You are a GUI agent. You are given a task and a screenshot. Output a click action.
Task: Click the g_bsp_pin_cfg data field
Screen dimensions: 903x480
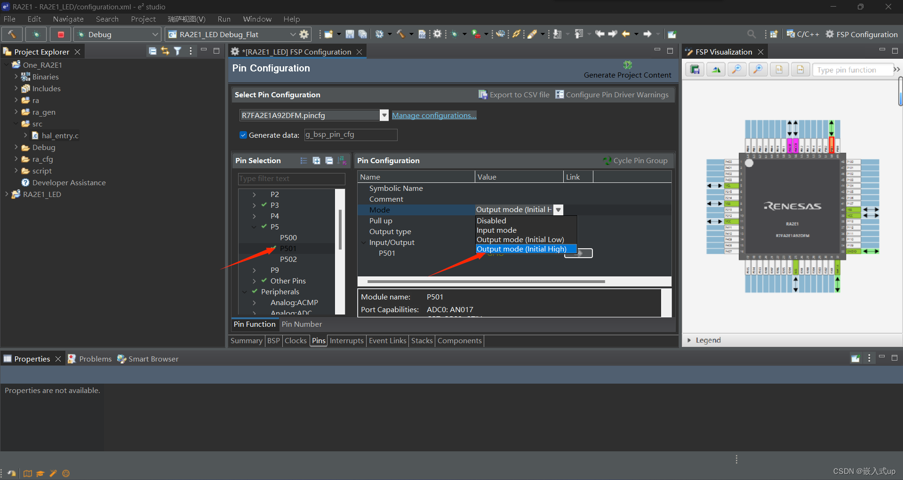click(351, 134)
